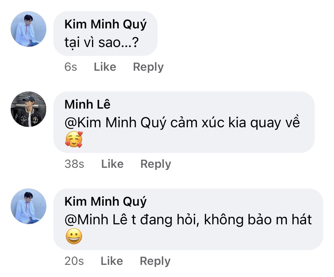Image resolution: width=334 pixels, height=277 pixels.
Task: Click avatar next to "t đang hỏi" comment
Action: (29, 206)
